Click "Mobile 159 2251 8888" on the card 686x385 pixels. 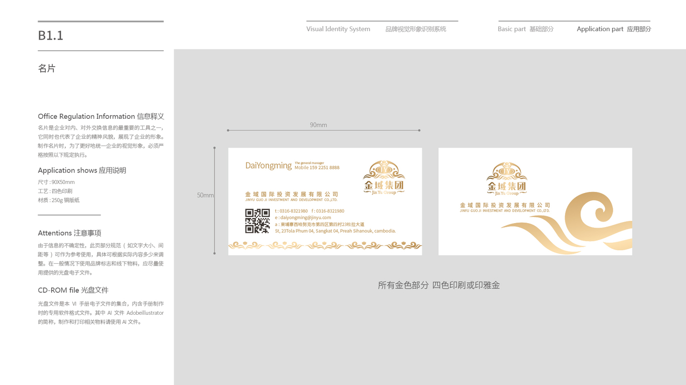pos(317,167)
